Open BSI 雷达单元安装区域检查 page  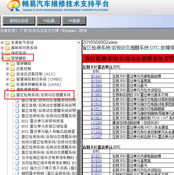click(45, 126)
